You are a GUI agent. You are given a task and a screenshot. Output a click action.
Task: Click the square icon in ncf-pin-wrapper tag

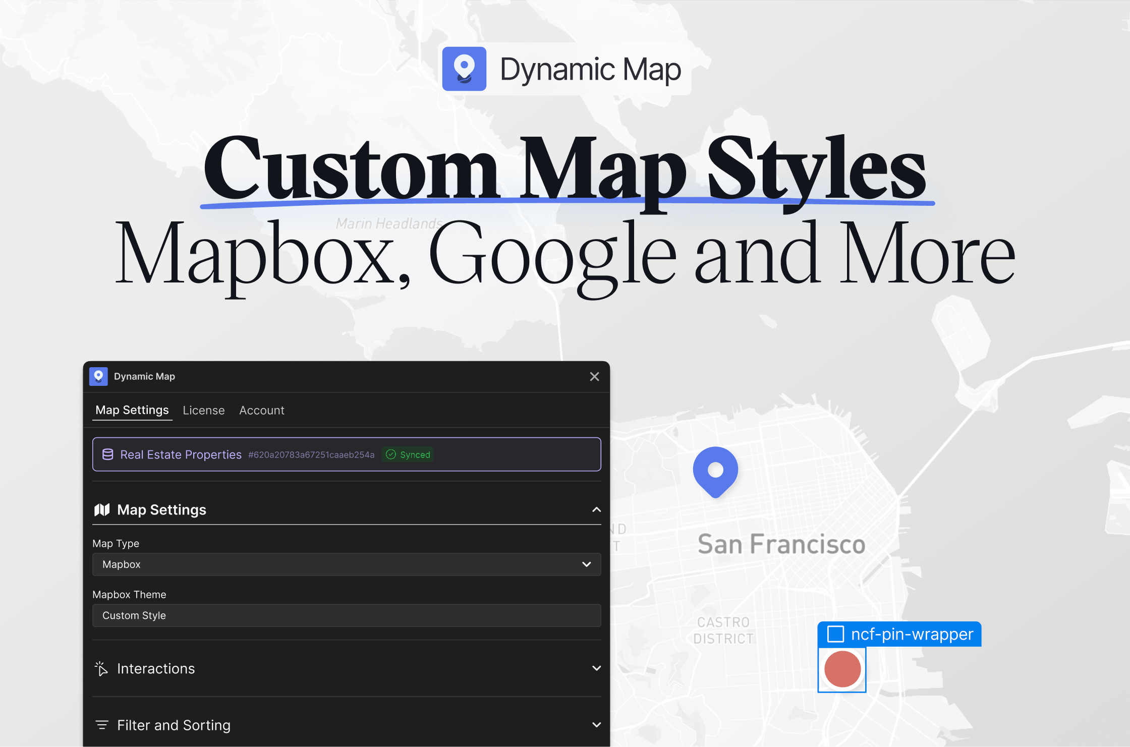(835, 634)
